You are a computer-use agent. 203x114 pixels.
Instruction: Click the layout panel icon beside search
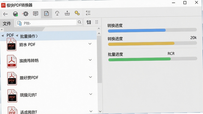click(89, 22)
